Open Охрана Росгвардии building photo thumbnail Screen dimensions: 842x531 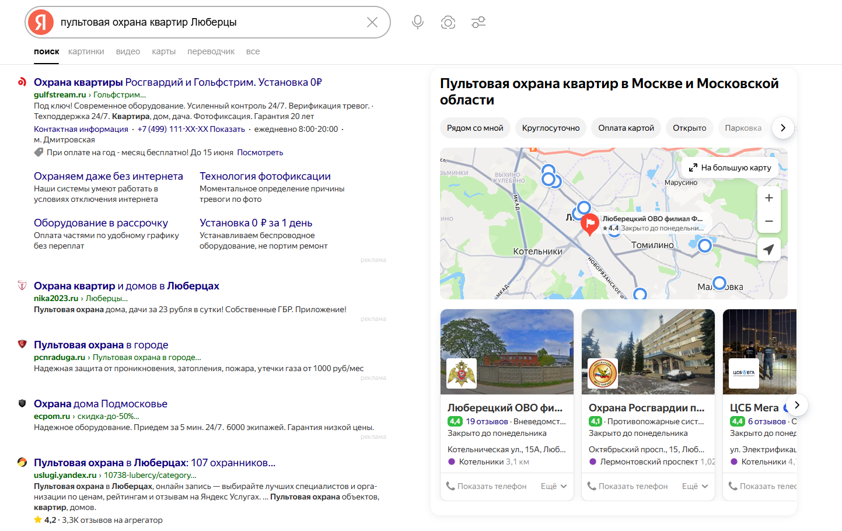[x=648, y=352]
